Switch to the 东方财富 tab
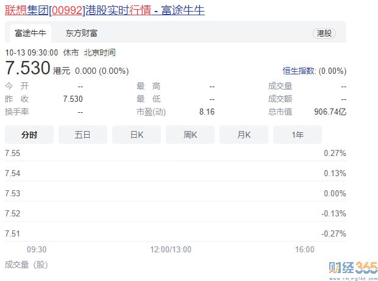The height and width of the screenshot is (281, 378). click(82, 34)
